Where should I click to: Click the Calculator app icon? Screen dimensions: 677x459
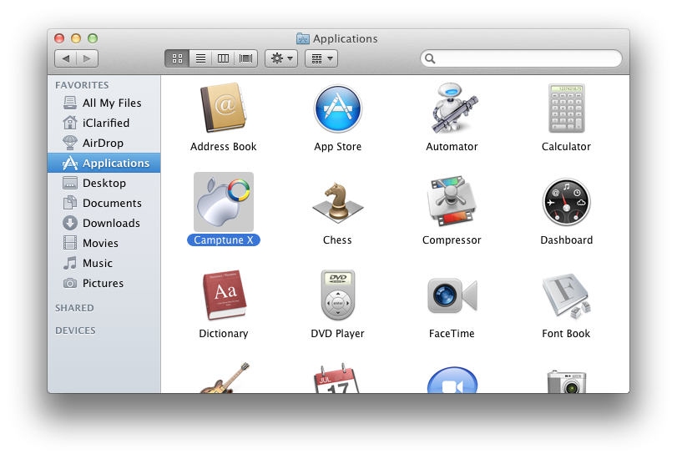tap(566, 109)
